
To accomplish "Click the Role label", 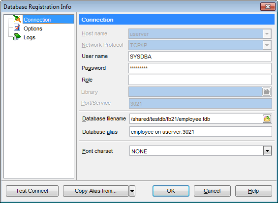I will tap(87, 80).
